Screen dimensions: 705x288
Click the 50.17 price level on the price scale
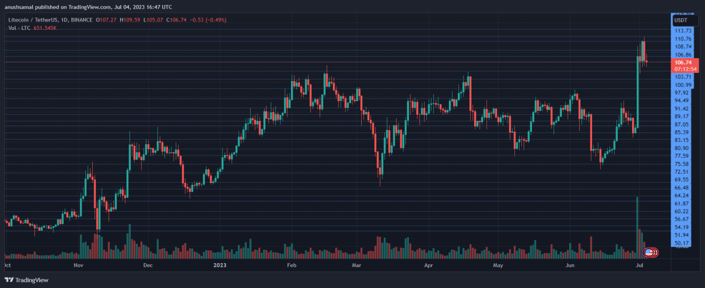pos(683,243)
